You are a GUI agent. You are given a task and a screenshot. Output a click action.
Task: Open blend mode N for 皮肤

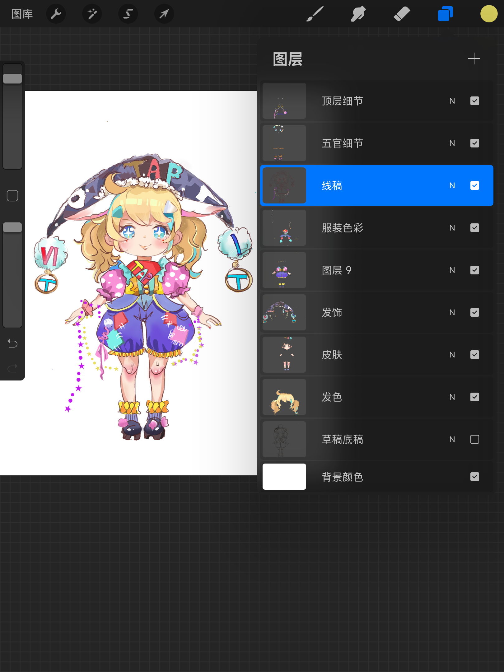(452, 355)
